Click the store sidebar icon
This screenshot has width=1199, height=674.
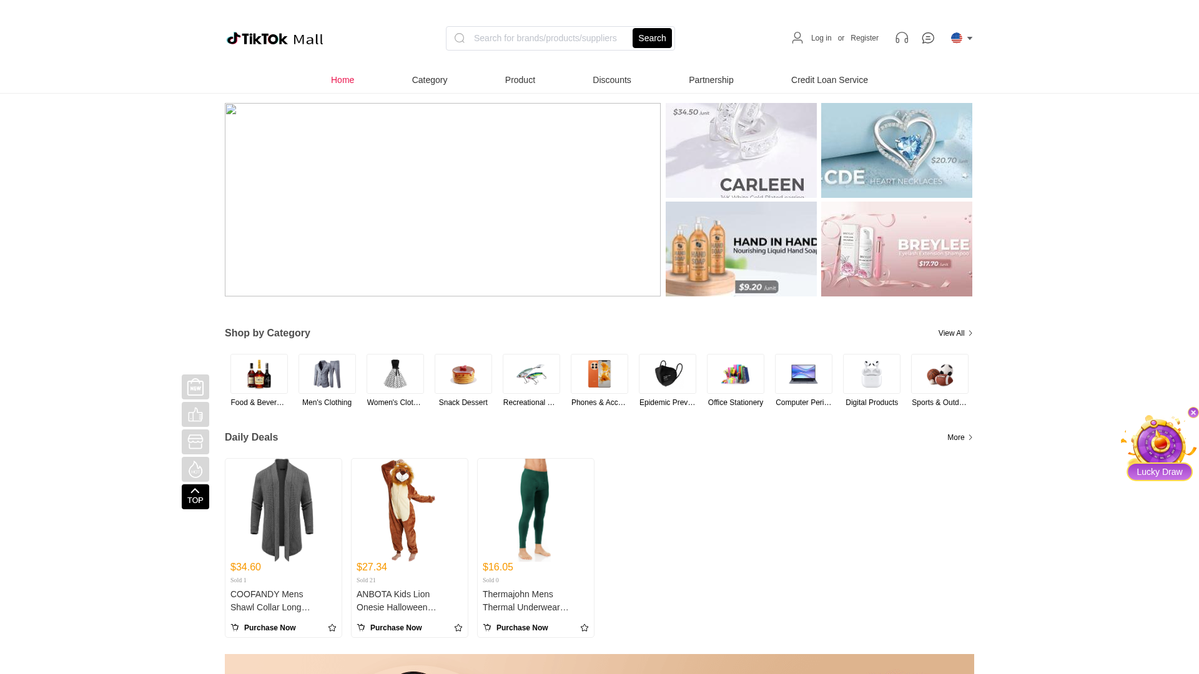pyautogui.click(x=195, y=442)
